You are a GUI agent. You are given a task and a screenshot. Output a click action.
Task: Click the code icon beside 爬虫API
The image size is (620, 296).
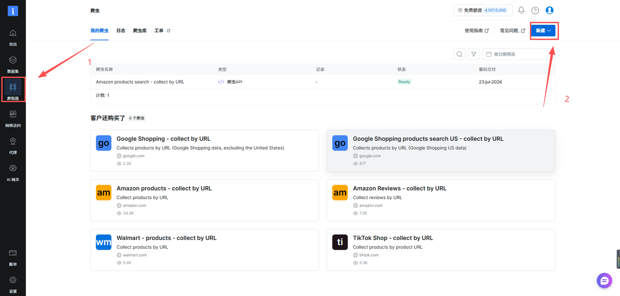coord(221,82)
